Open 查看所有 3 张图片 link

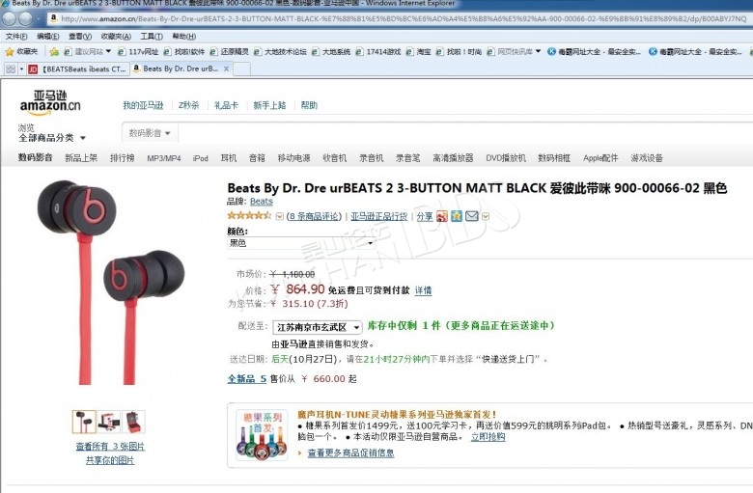coord(110,447)
